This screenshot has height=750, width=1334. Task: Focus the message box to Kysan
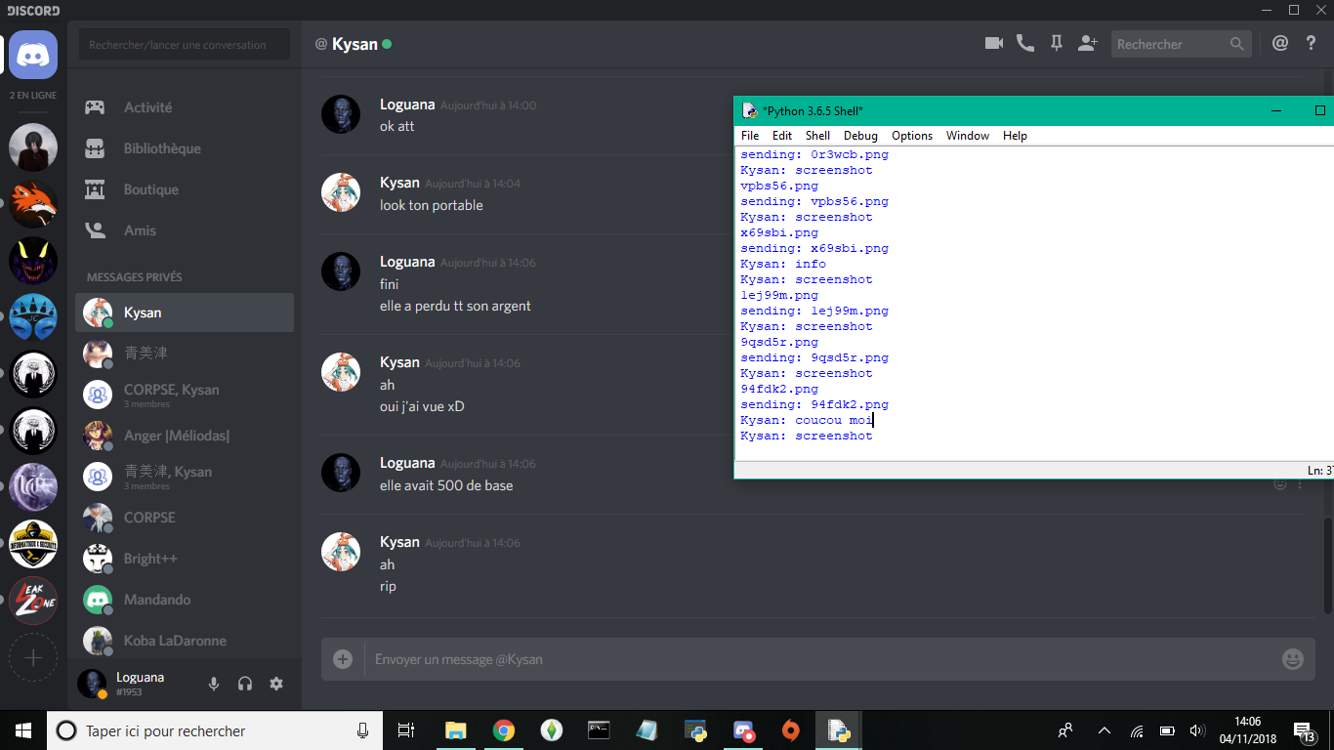[820, 659]
